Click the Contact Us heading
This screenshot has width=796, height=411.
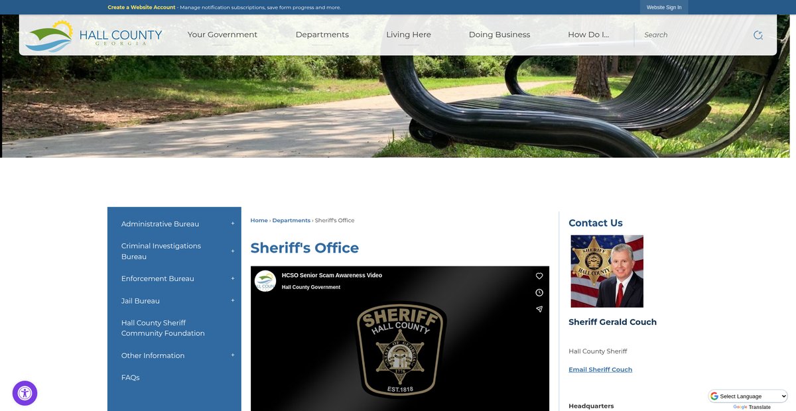pos(596,223)
